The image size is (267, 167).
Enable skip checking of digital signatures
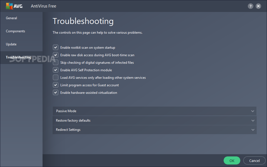(56, 63)
